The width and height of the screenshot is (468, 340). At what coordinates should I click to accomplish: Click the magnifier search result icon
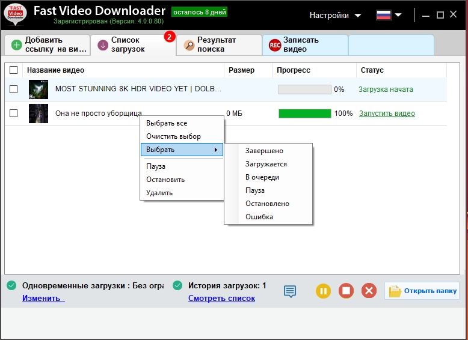click(189, 45)
